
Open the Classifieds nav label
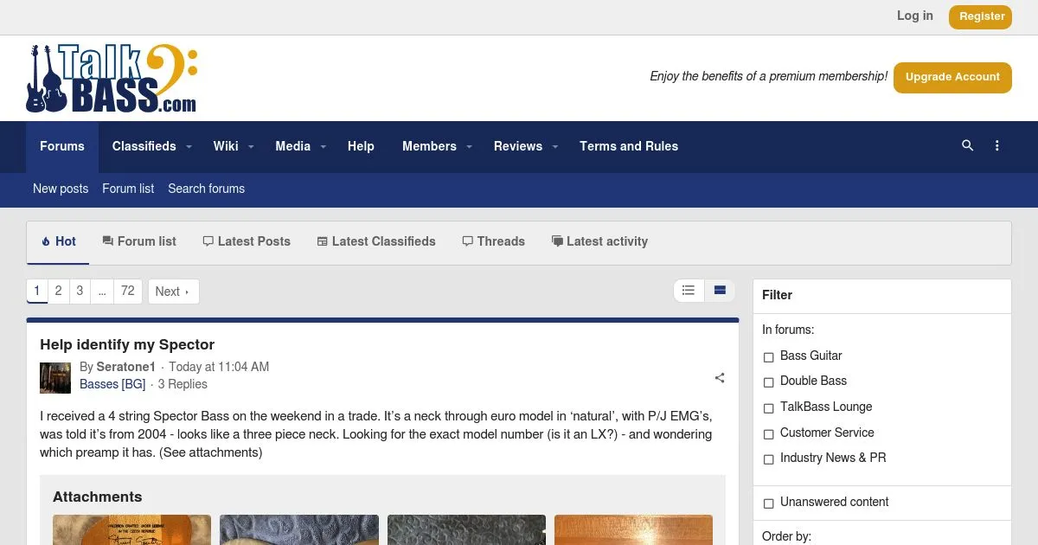[144, 146]
